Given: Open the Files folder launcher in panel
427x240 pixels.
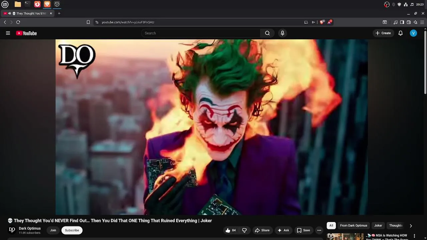Looking at the screenshot, I should [18, 4].
